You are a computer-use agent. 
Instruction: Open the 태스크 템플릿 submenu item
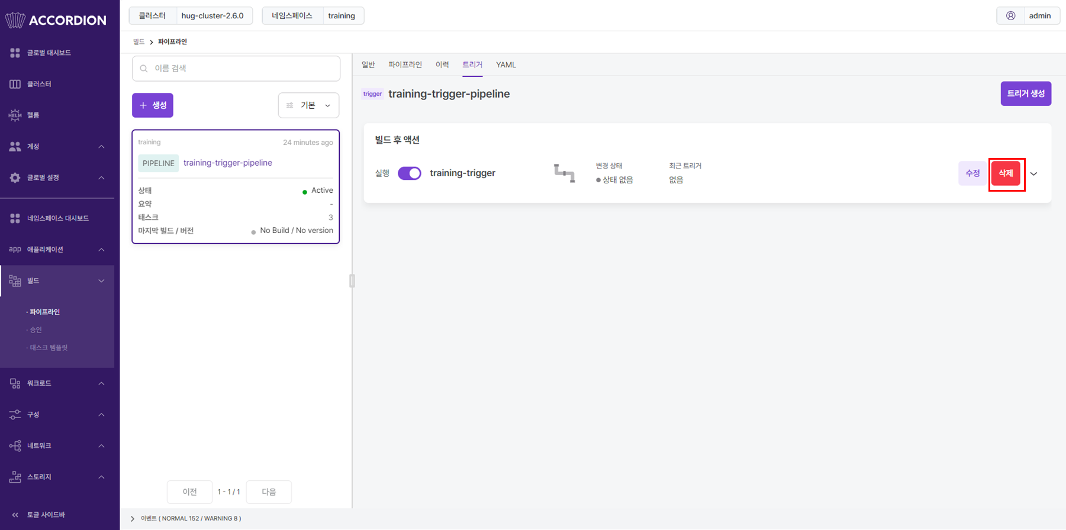49,347
